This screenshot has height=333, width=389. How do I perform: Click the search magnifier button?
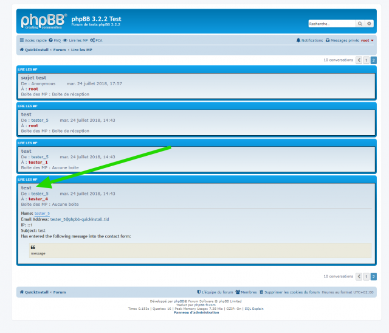(360, 24)
